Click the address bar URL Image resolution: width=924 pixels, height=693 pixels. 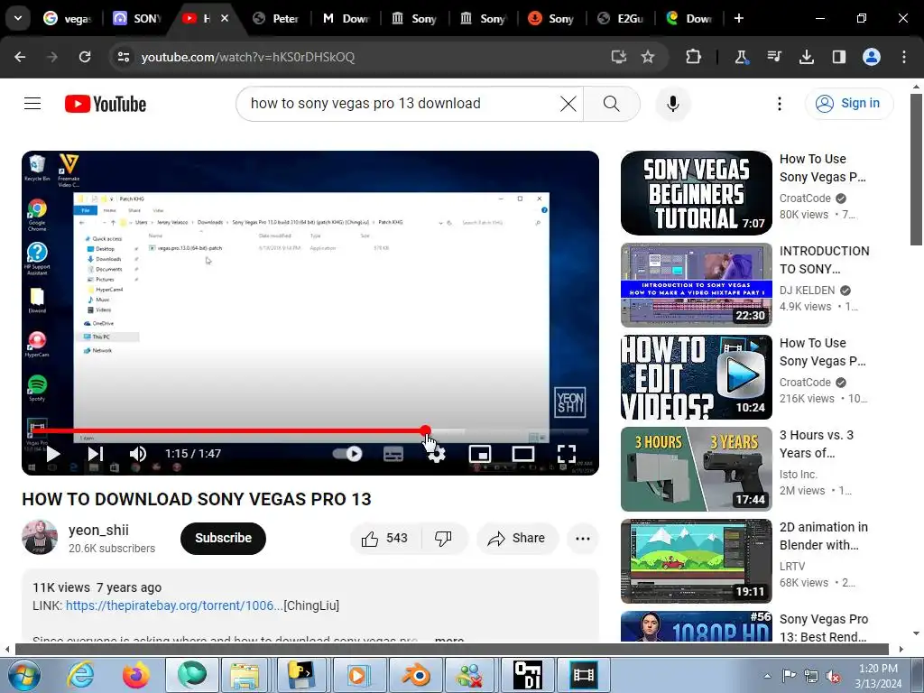click(x=247, y=57)
